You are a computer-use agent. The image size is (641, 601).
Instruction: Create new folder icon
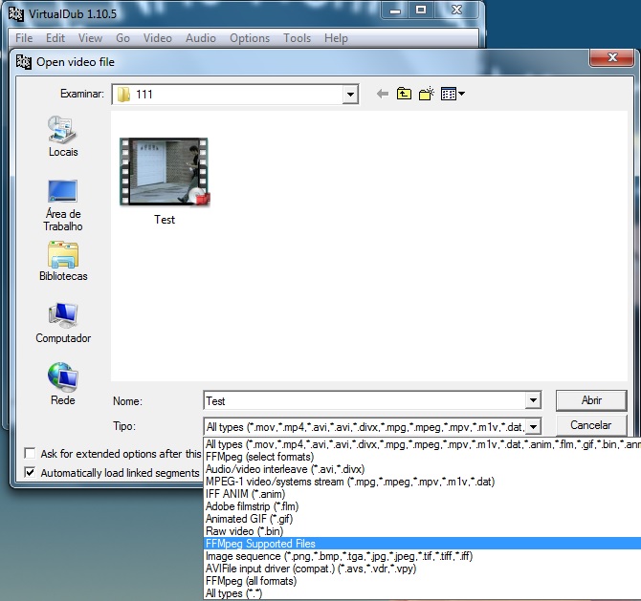[x=427, y=94]
